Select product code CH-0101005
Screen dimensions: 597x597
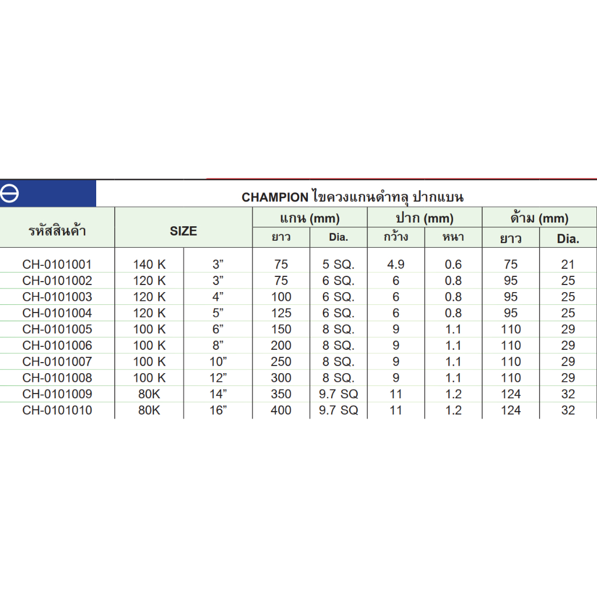pyautogui.click(x=57, y=329)
